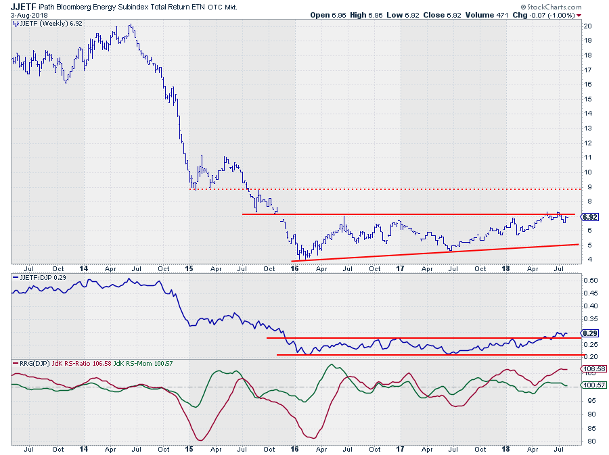Click the red dotted resistance line at 9
This screenshot has height=455, width=609.
point(385,189)
